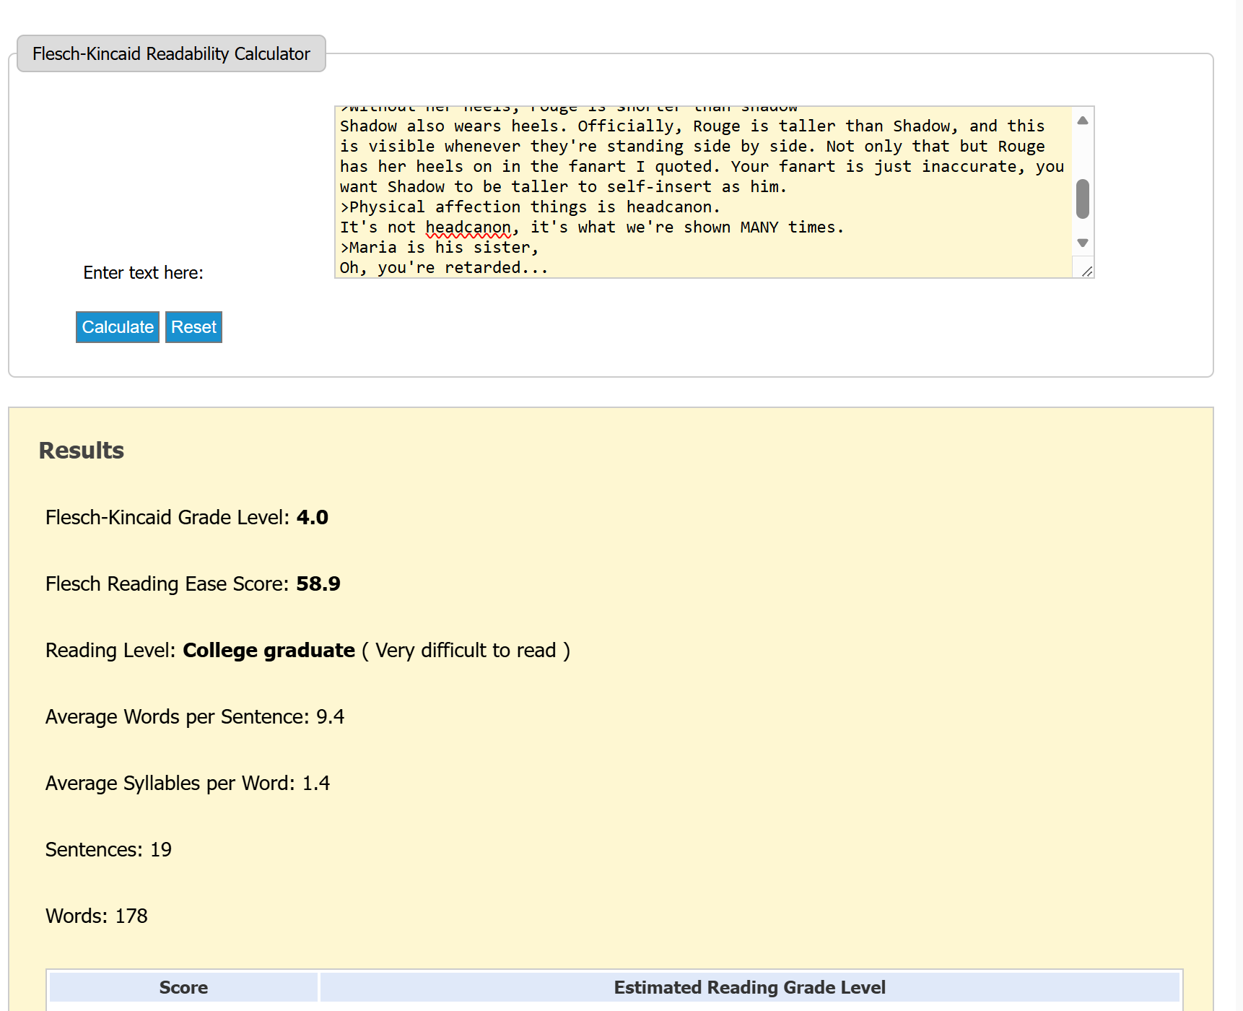
Task: Click the 'Score' table column header
Action: click(x=183, y=987)
